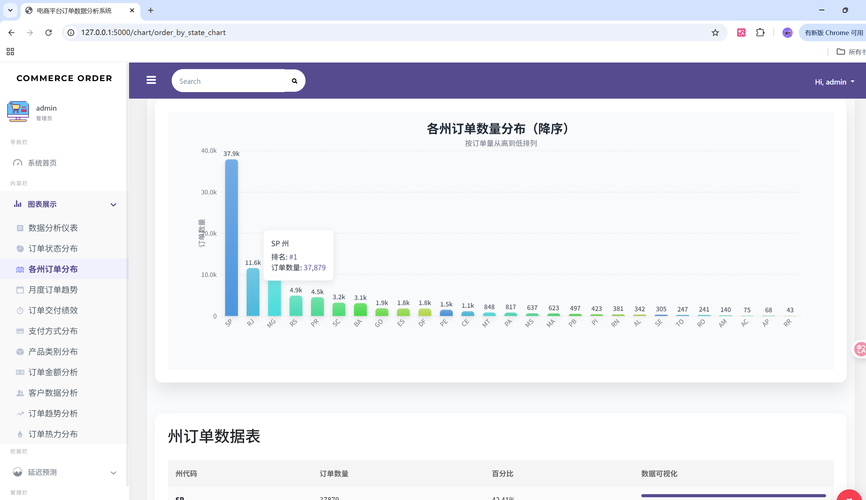This screenshot has height=500, width=866.
Task: Open the extensions puzzle icon
Action: point(760,33)
